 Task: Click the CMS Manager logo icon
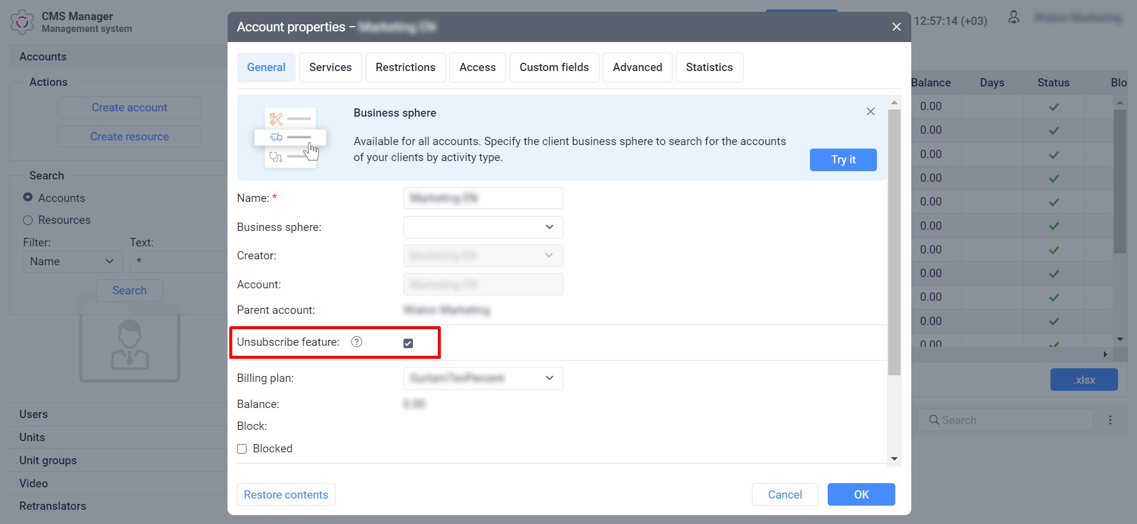[x=23, y=22]
